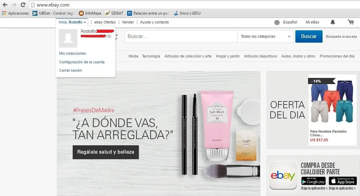
Task: Click the eBay app logo
Action: [x=283, y=176]
